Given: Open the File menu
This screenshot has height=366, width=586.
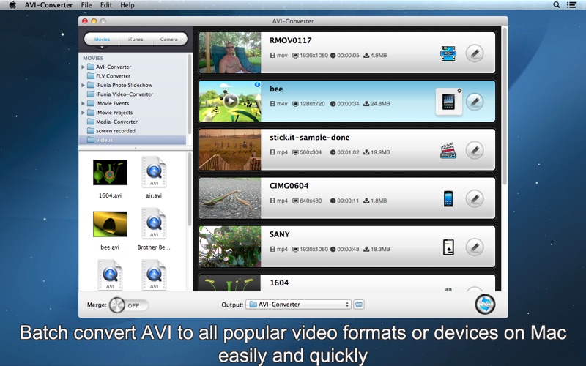Looking at the screenshot, I should 86,5.
